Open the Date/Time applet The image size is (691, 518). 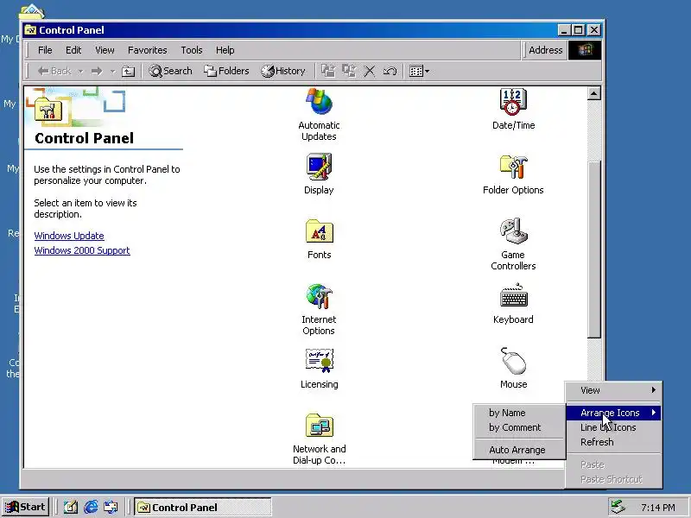pyautogui.click(x=513, y=110)
